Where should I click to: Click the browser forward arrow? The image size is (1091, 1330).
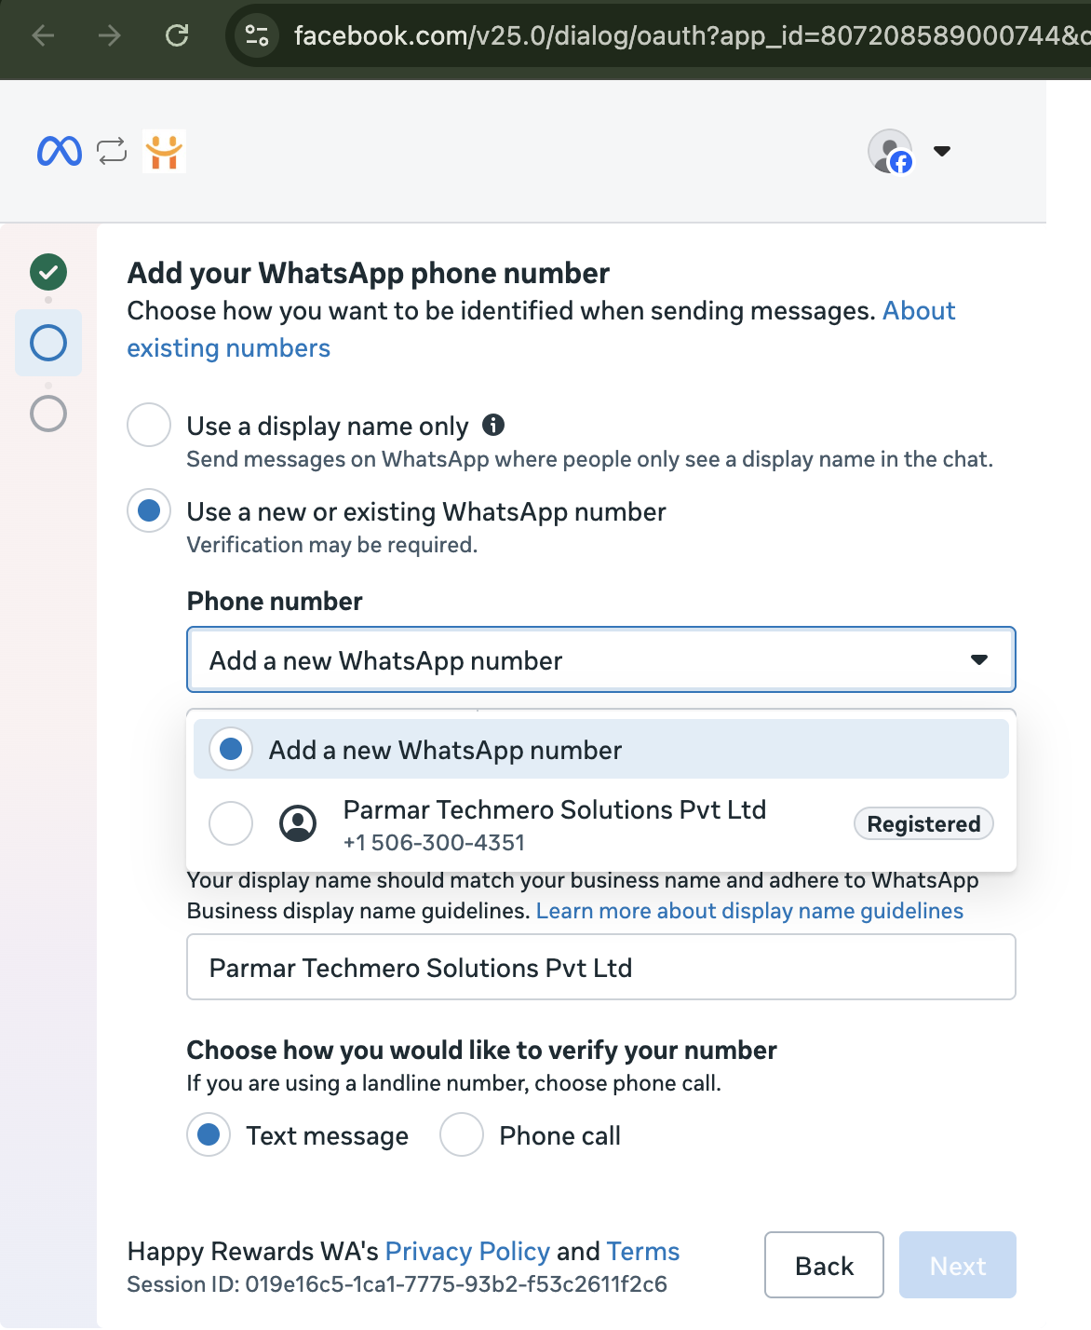point(110,35)
